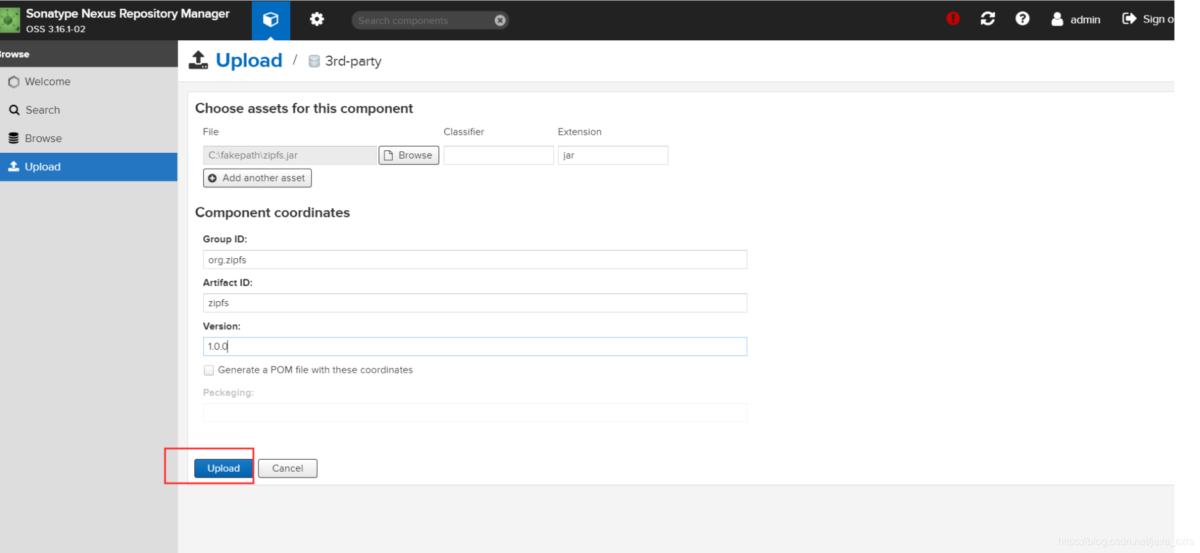Click the red system status alert icon
The width and height of the screenshot is (1200, 553).
coord(953,19)
